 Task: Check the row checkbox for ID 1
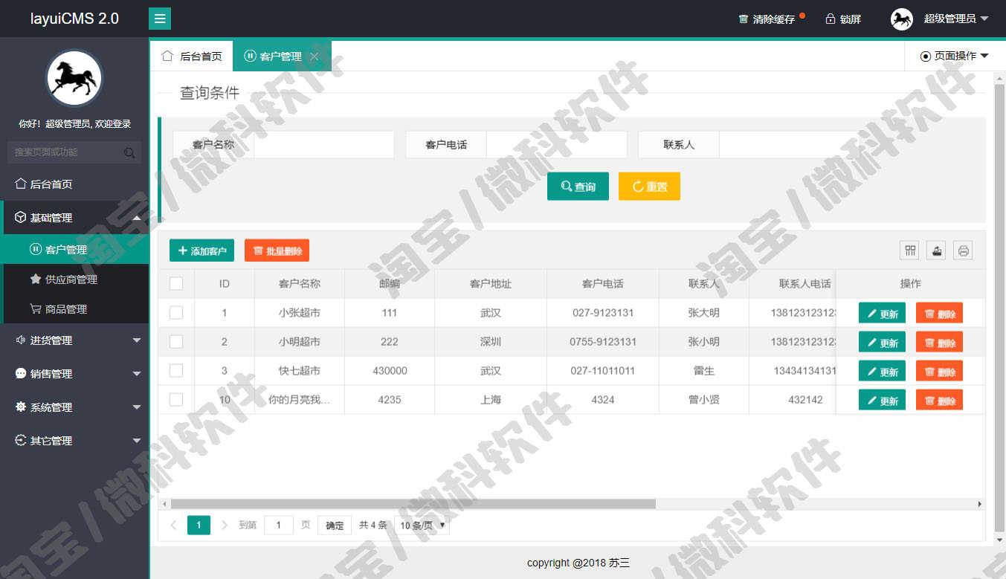click(x=176, y=313)
